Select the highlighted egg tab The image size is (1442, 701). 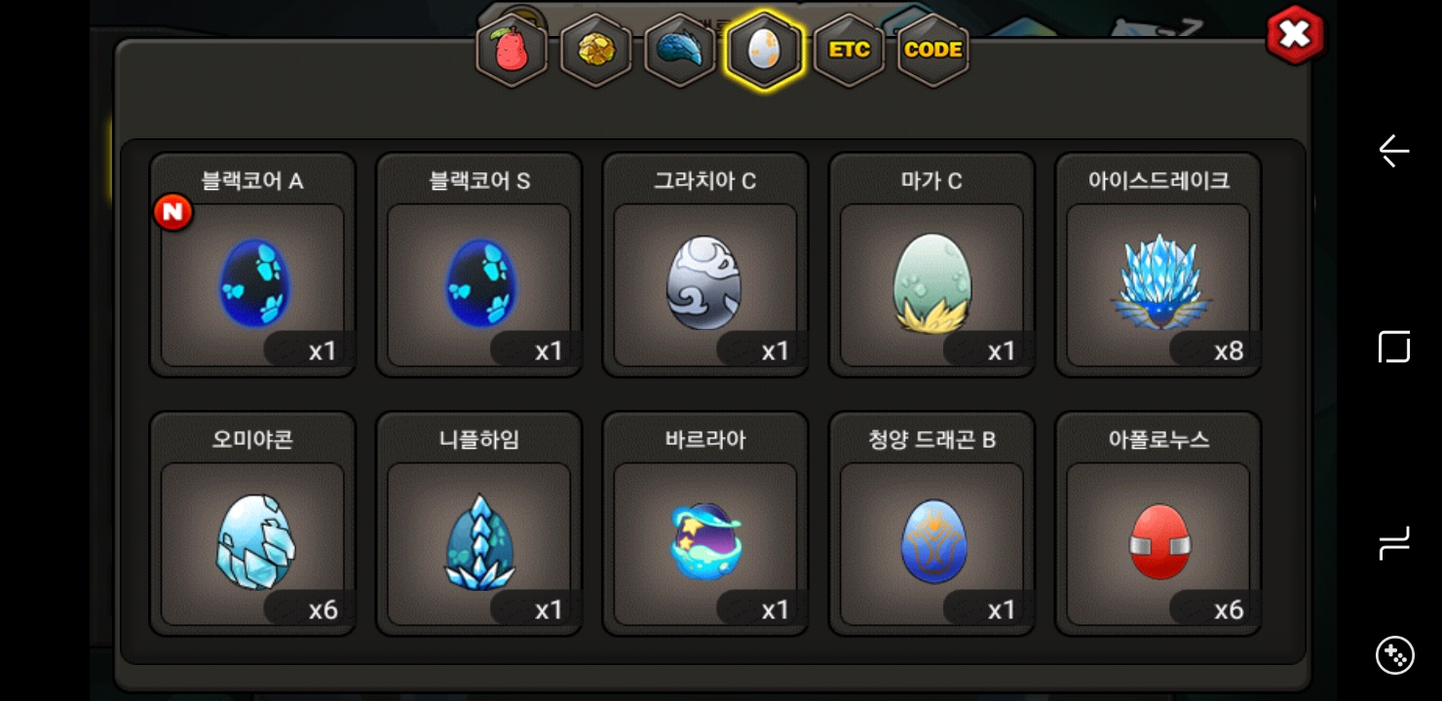(x=764, y=51)
